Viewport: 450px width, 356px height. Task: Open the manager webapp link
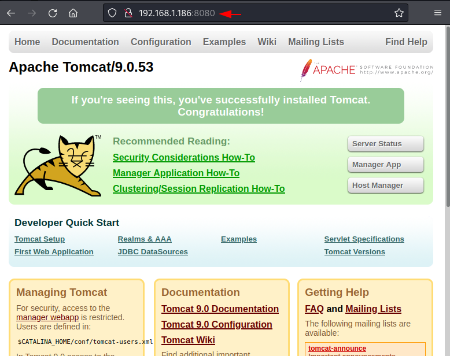click(47, 317)
